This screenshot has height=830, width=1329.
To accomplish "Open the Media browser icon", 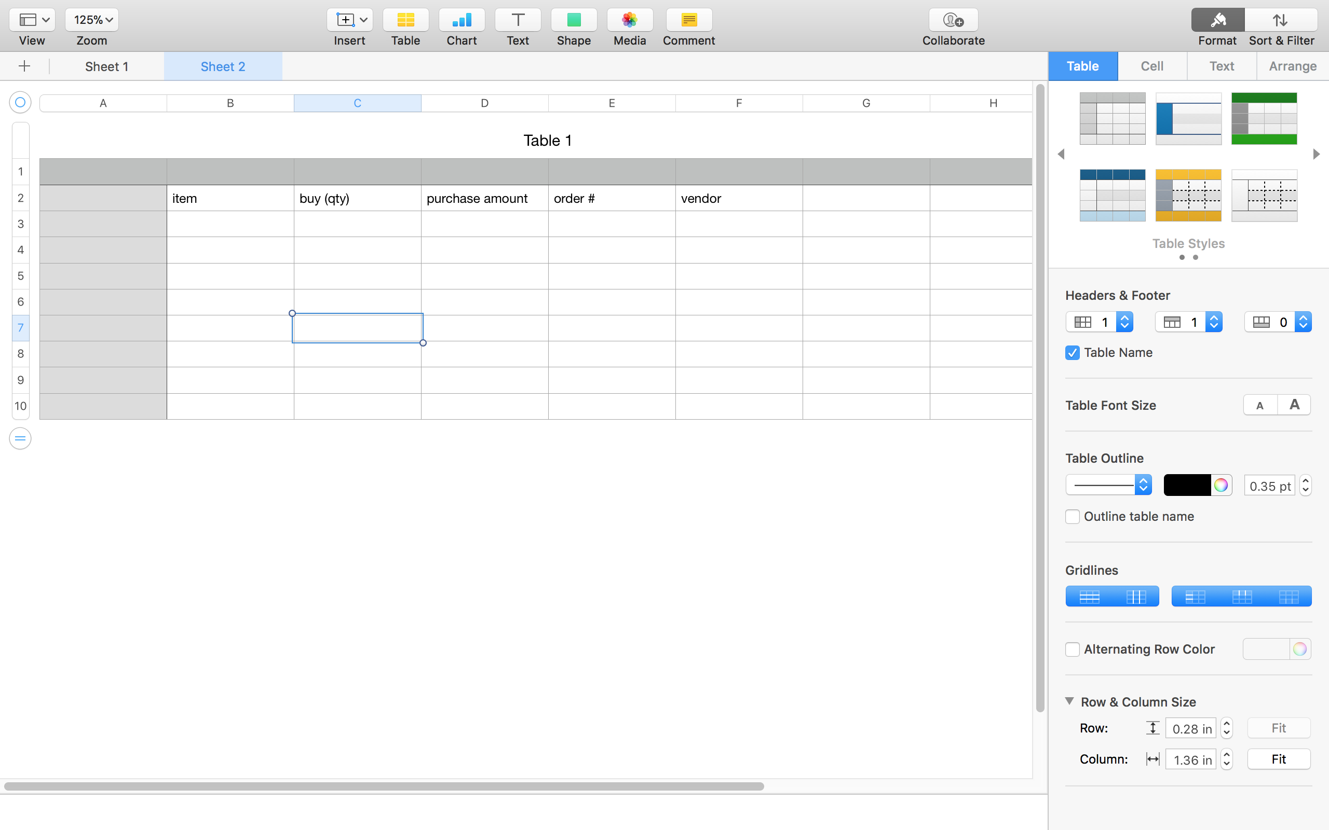I will (629, 20).
